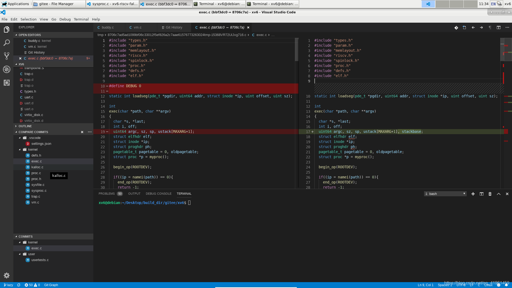The height and width of the screenshot is (288, 512).
Task: Add new terminal with plus icon
Action: 473,194
